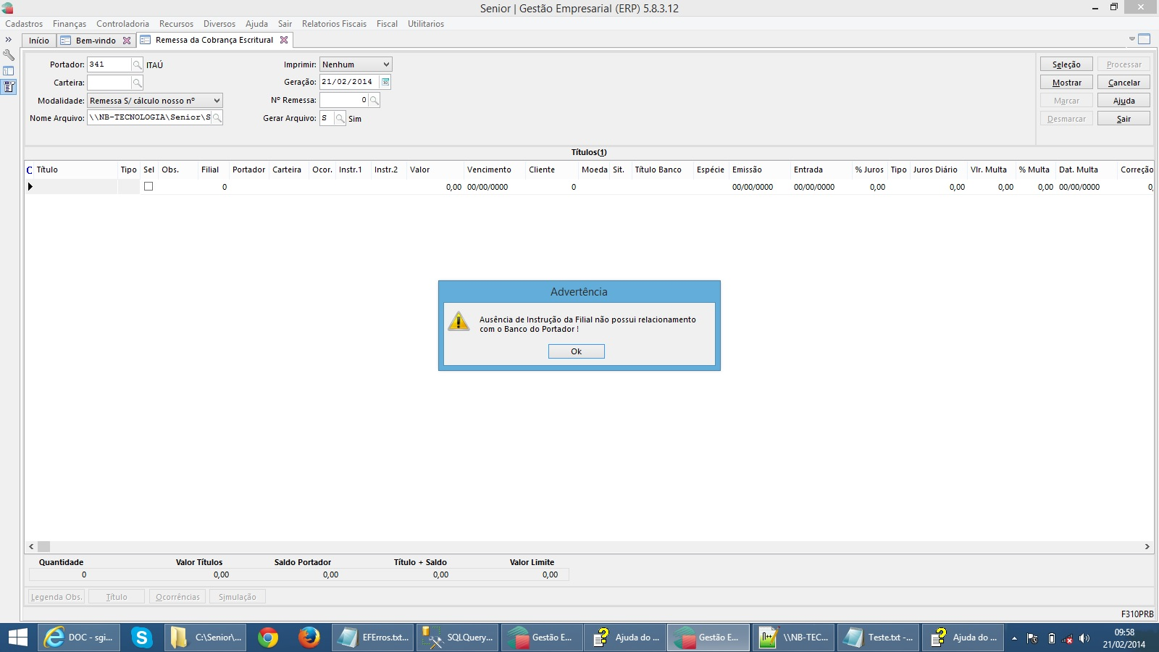Click the Nº Remessa search magnifier icon

click(375, 101)
